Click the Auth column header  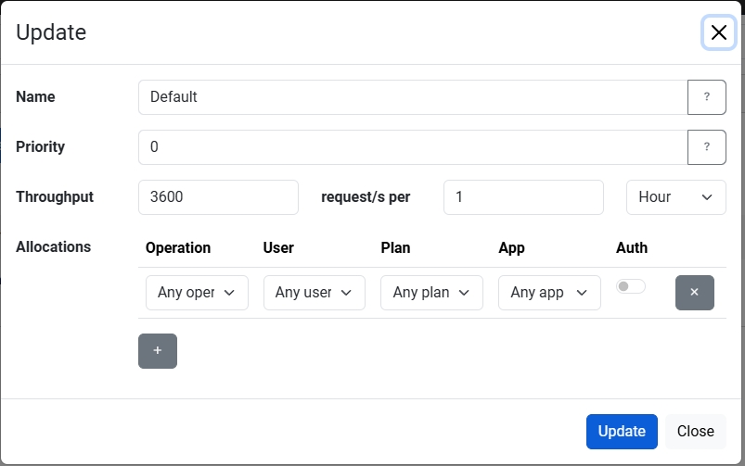point(632,247)
